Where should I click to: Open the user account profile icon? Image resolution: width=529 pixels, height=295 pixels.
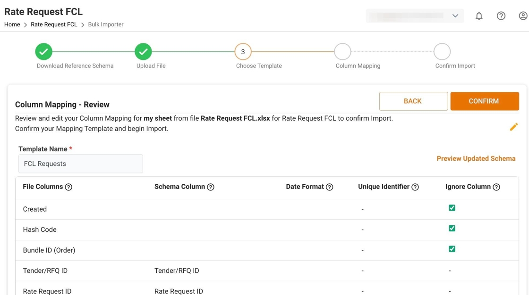click(523, 16)
